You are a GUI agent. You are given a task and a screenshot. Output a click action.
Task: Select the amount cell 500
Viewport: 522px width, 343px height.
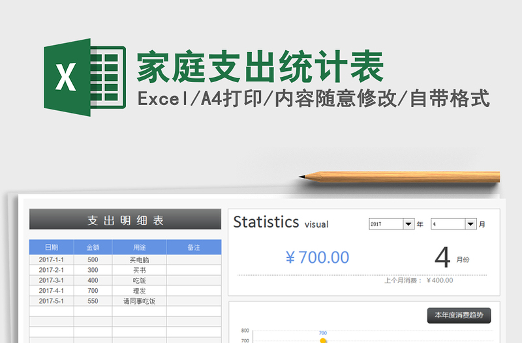tap(93, 260)
